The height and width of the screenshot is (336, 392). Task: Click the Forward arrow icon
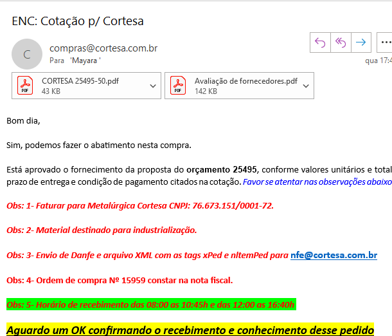[361, 42]
